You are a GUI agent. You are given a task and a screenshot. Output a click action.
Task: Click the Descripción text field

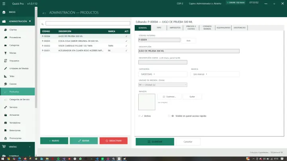(x=189, y=51)
